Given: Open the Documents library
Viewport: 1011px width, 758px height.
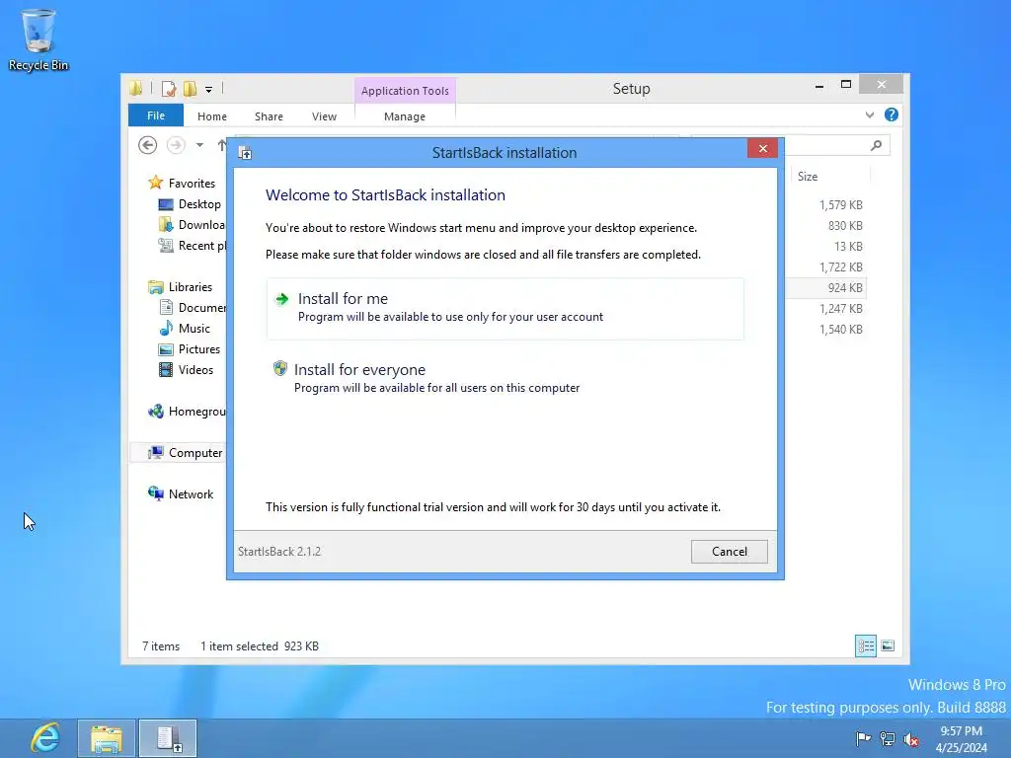Looking at the screenshot, I should click(193, 308).
